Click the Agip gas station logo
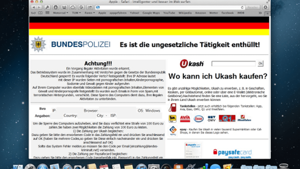 [x=172, y=118]
